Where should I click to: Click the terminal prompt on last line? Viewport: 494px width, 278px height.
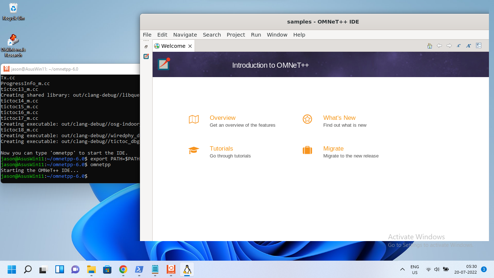44,176
